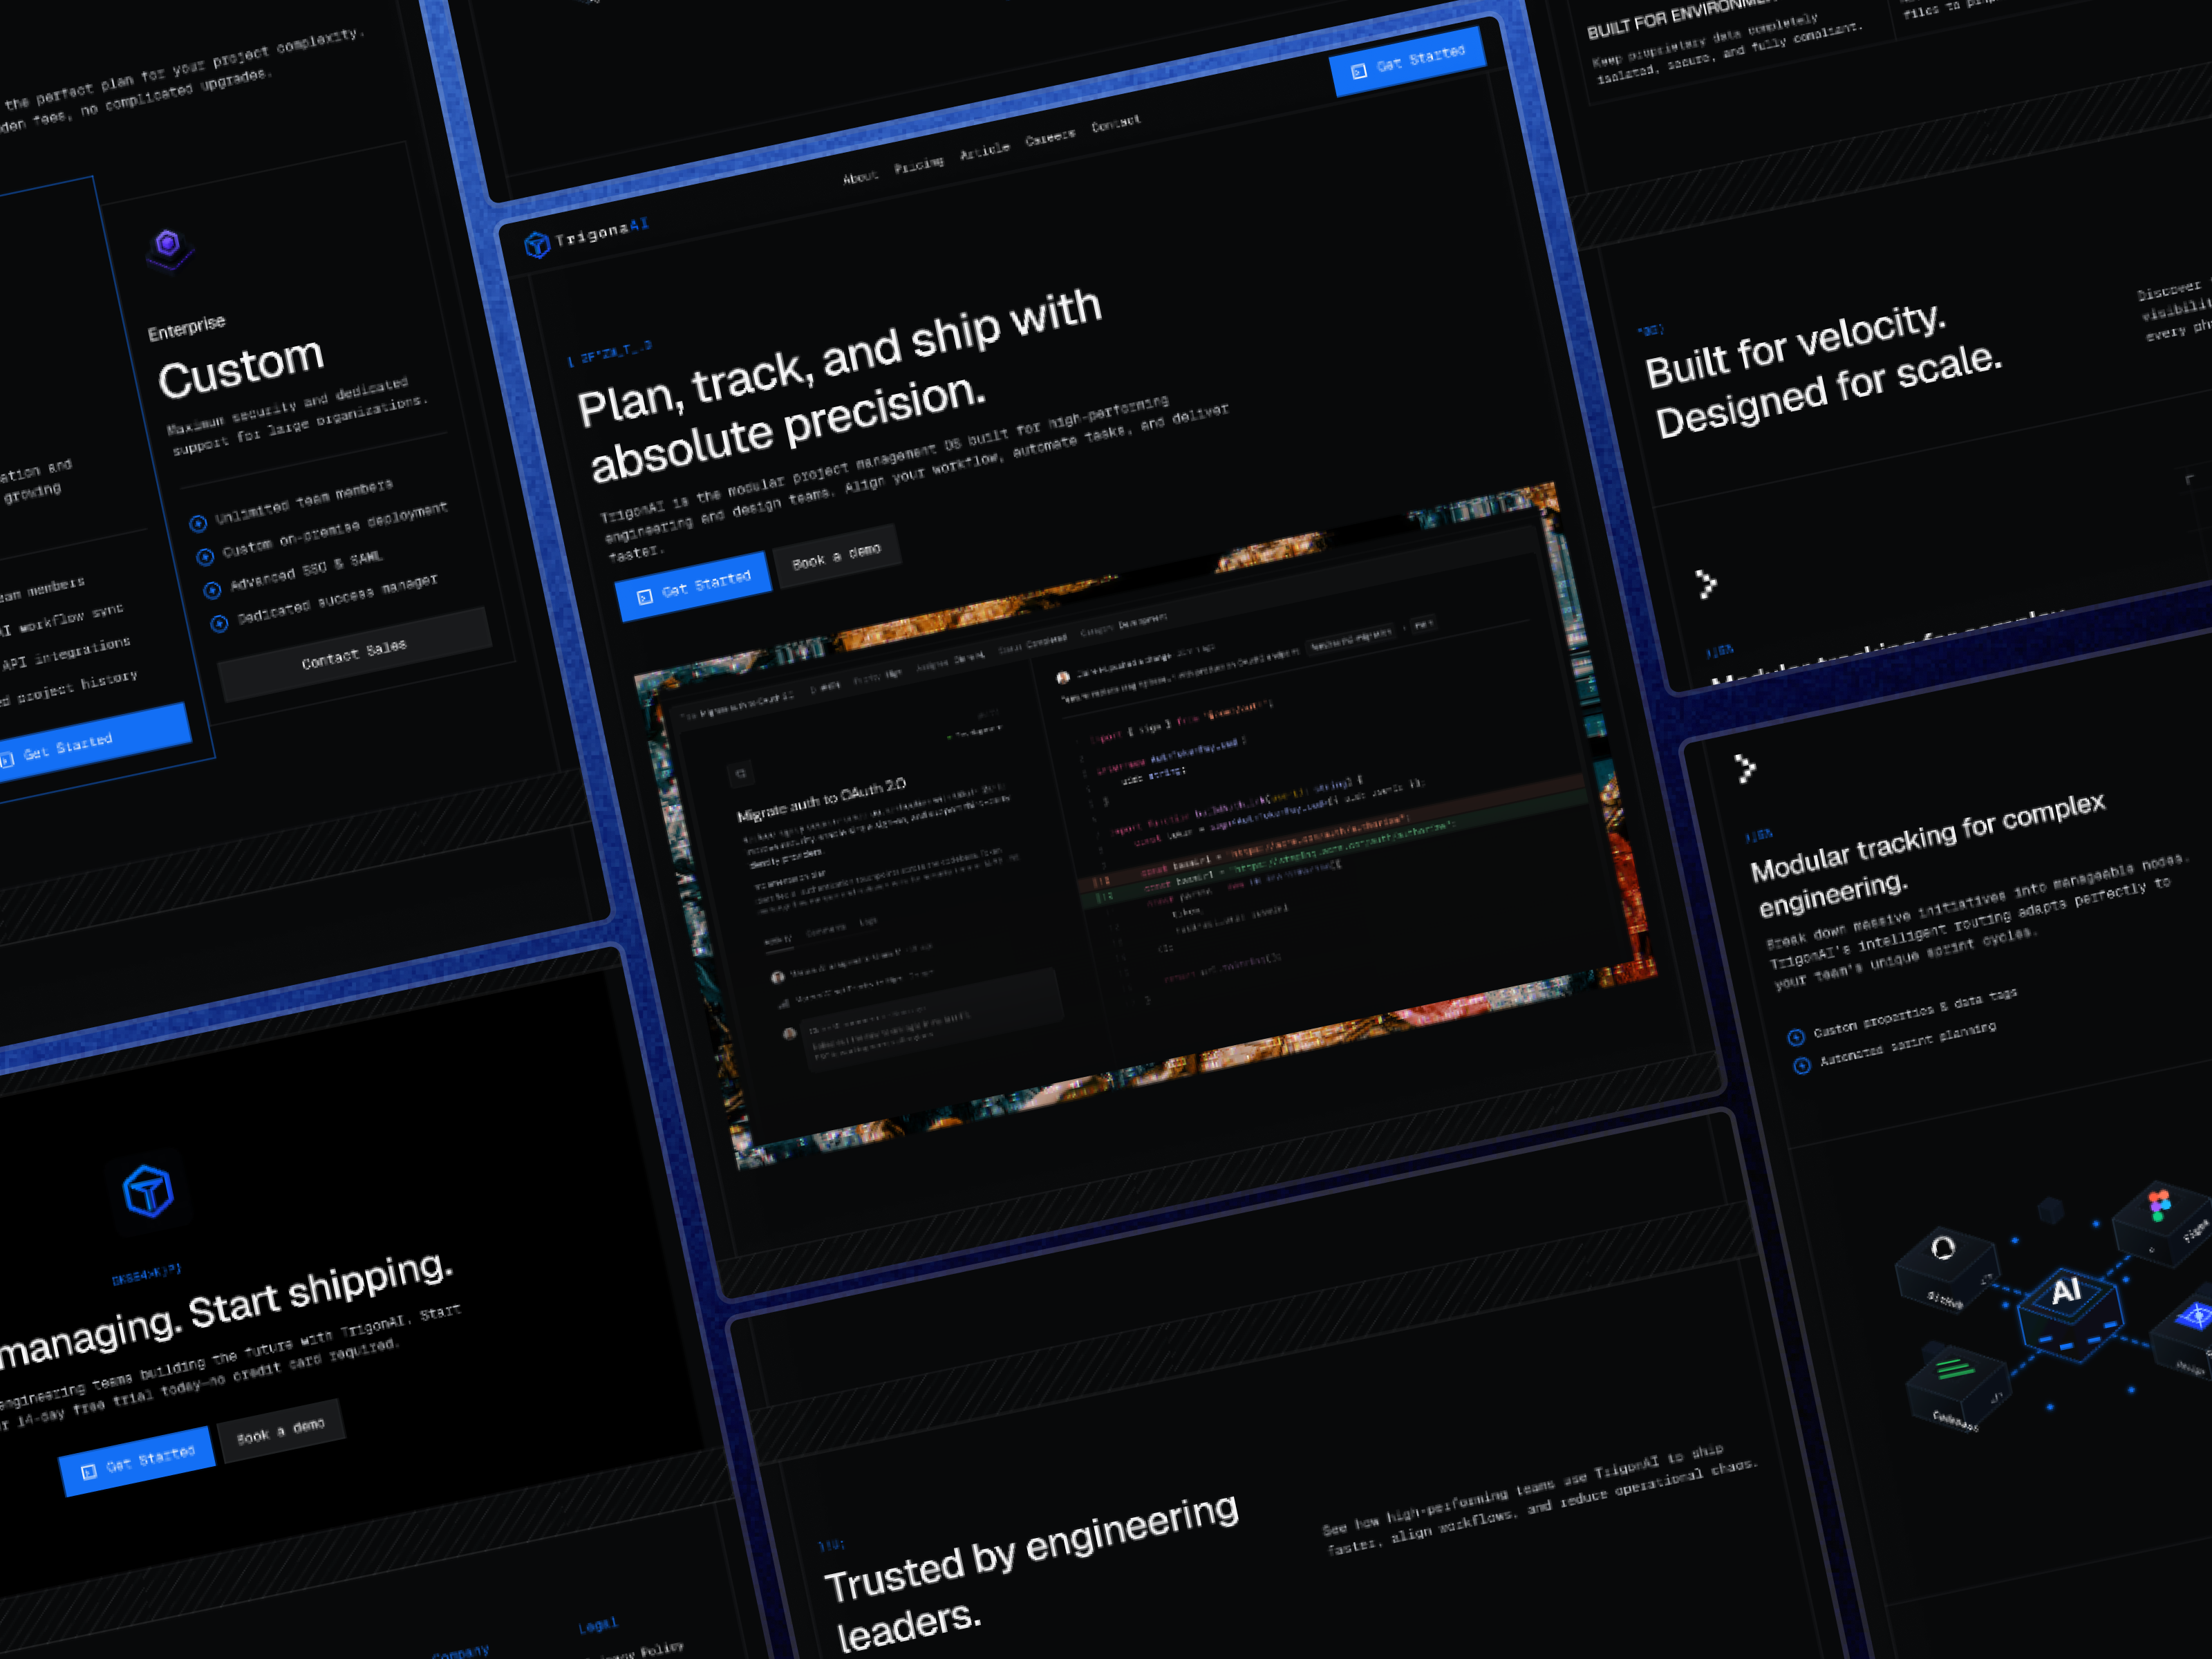Screen dimensions: 2212x1659
Task: Click the 'Trusted by engineering' heading
Action: click(x=1031, y=1549)
